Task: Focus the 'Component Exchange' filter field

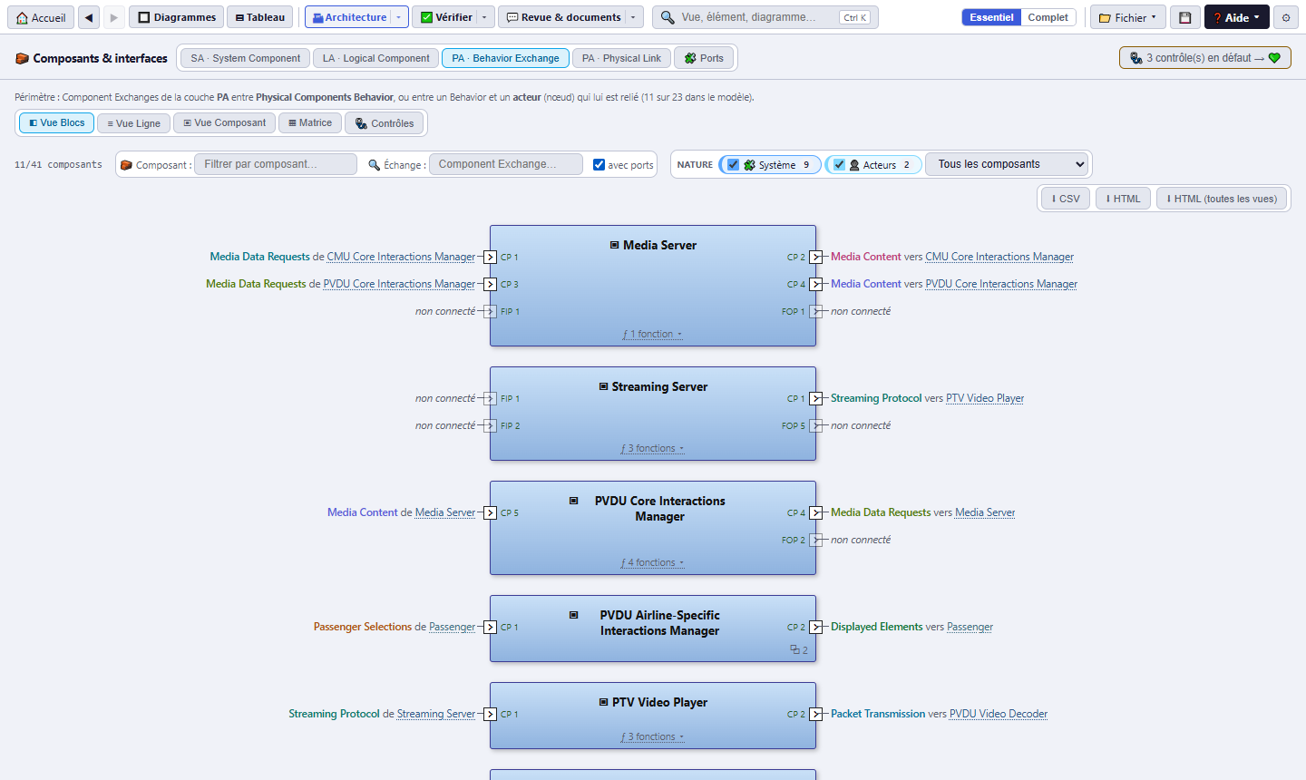Action: tap(506, 164)
